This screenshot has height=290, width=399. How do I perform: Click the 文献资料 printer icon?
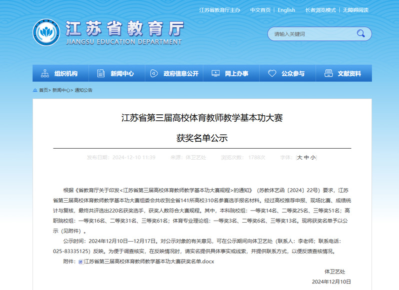point(328,73)
